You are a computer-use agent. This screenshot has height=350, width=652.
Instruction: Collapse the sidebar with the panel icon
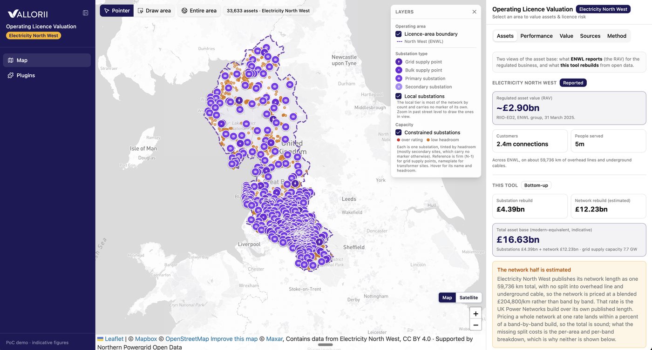click(x=85, y=13)
